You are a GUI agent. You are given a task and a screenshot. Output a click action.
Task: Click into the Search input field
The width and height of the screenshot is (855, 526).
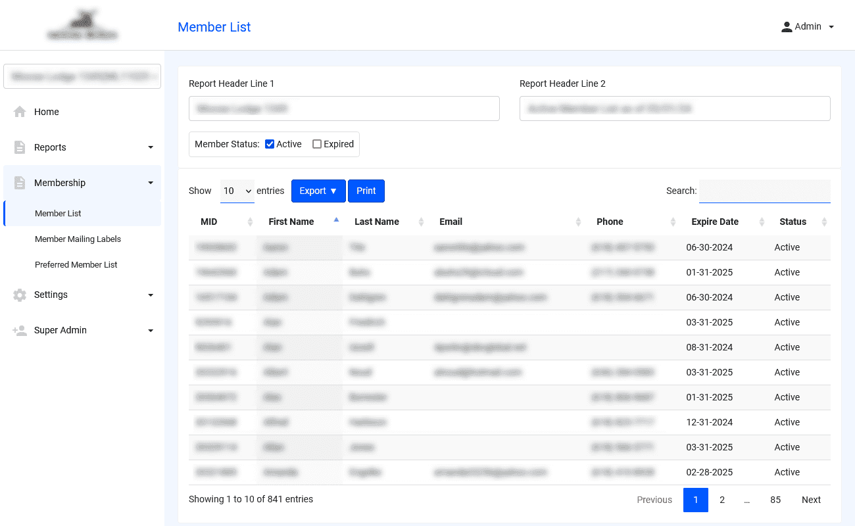pyautogui.click(x=764, y=191)
